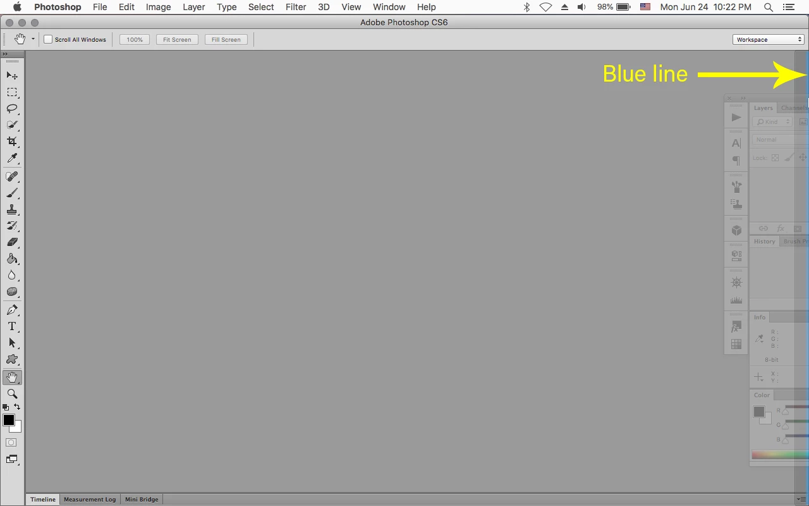Select the Move tool
The image size is (809, 506).
tap(12, 76)
